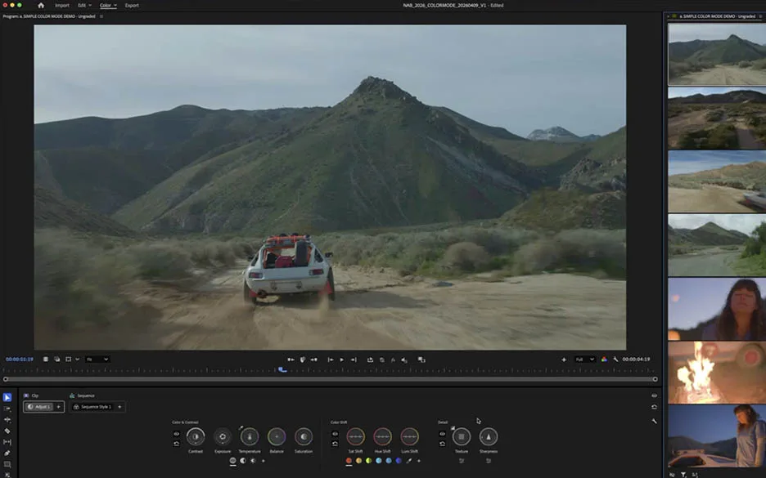Click the Balance color wheel

(277, 436)
